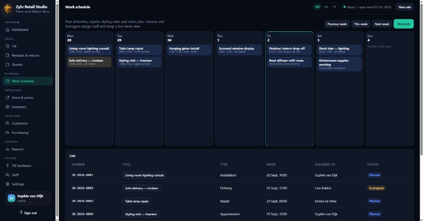Go to Previous week
Viewport: 423px width, 221px height.
point(337,24)
